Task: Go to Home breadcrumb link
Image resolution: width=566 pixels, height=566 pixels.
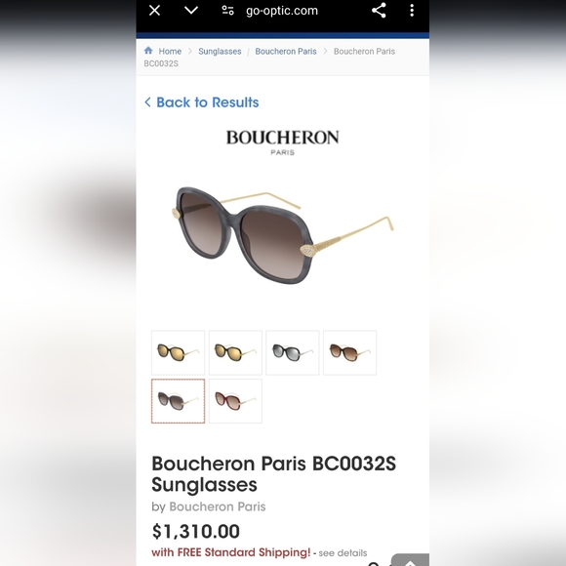Action: click(x=170, y=52)
